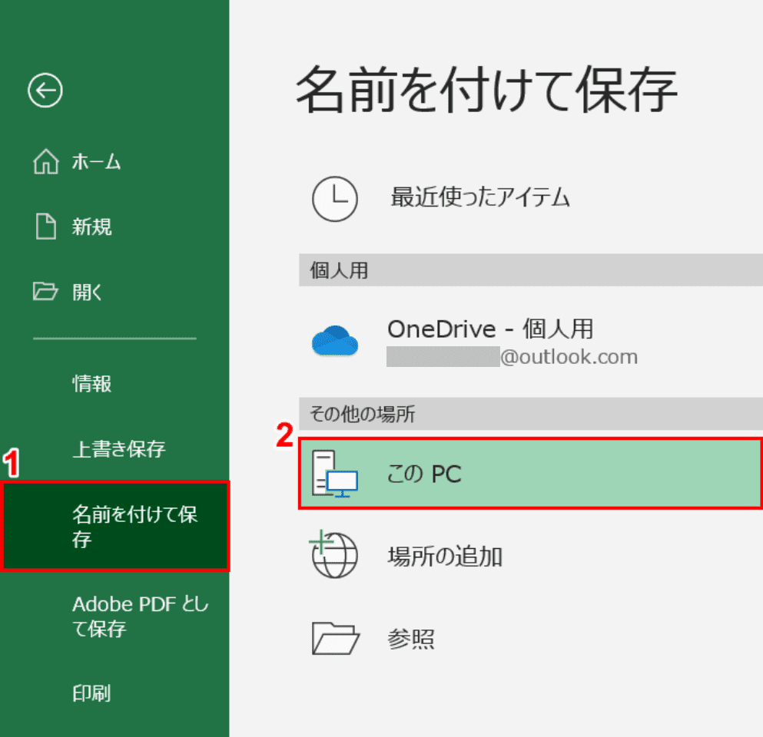
Task: Click the clock icon for recent items
Action: click(335, 199)
